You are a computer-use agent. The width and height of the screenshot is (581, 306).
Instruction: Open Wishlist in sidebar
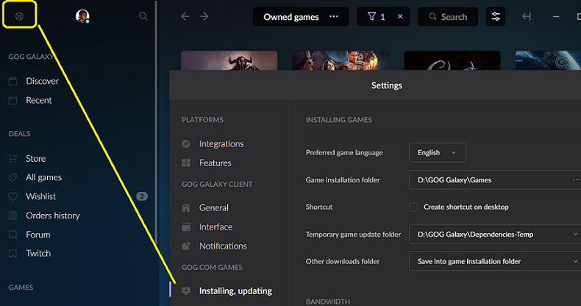[40, 196]
